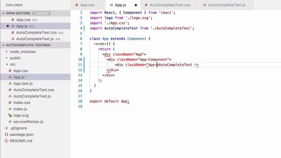Click the <AutoCompleteText /> tag on line 11
This screenshot has height=158, width=281.
coord(178,65)
